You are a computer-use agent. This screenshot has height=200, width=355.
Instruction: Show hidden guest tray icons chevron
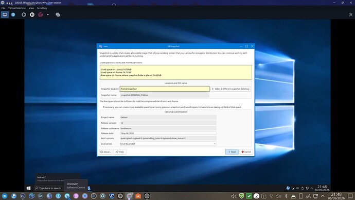312,188
